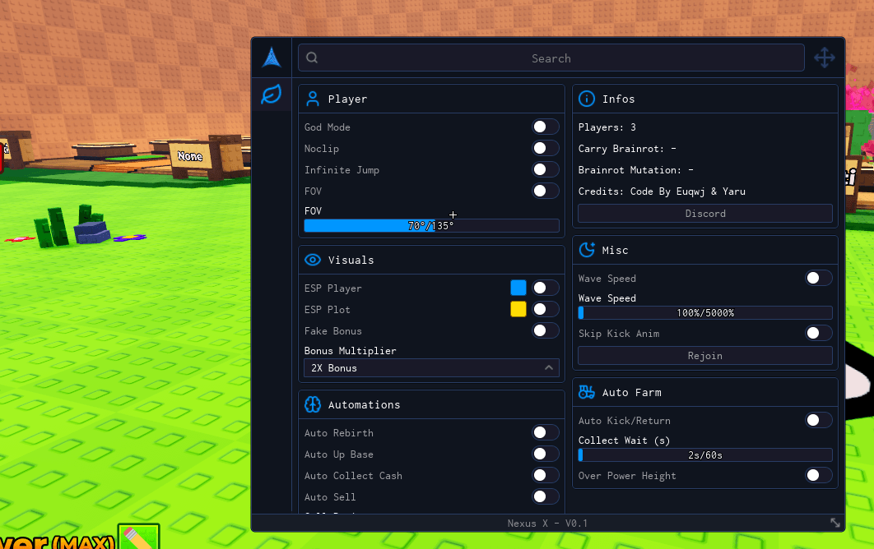
Task: Turn on Infinite Jump
Action: click(545, 169)
